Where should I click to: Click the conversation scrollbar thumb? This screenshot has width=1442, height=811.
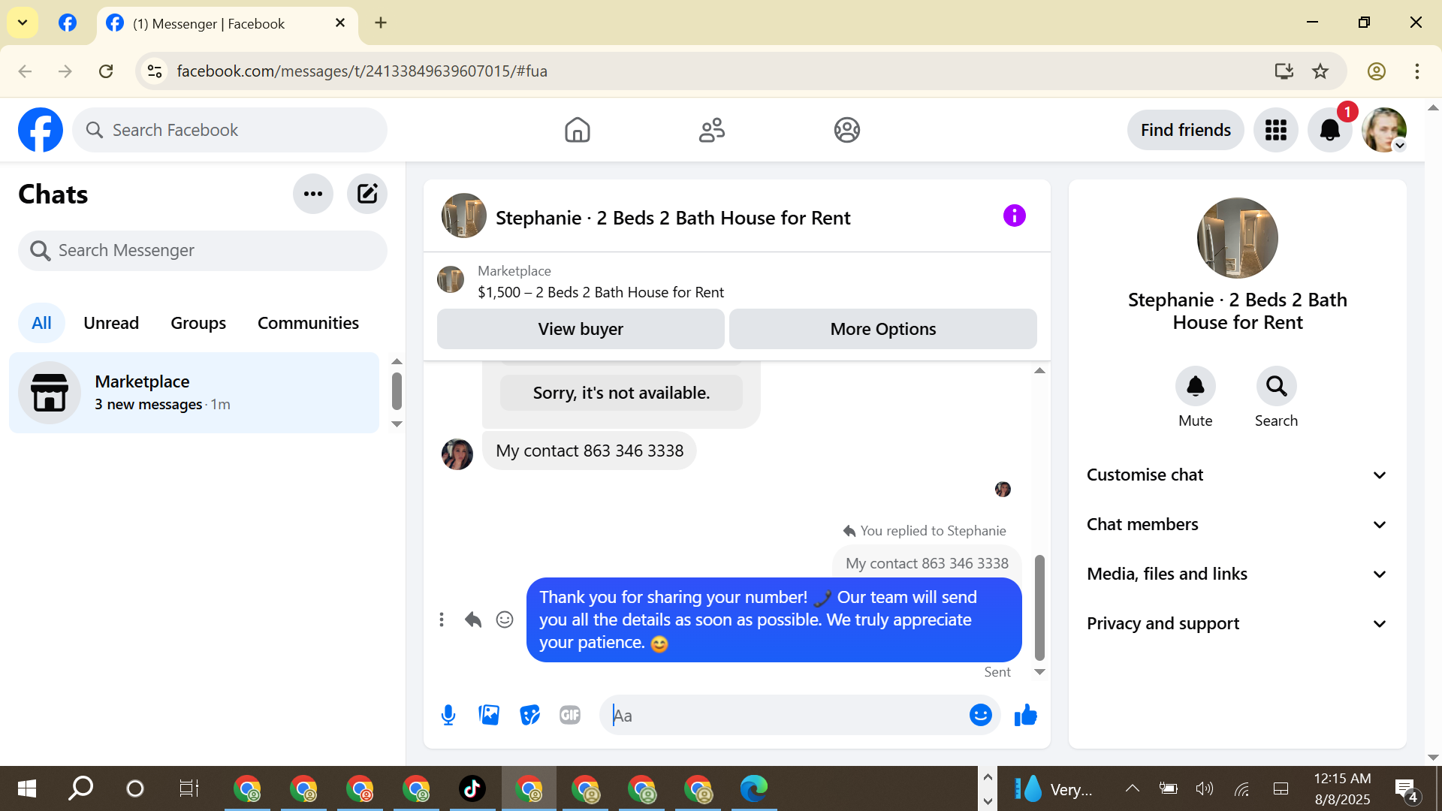[1039, 607]
